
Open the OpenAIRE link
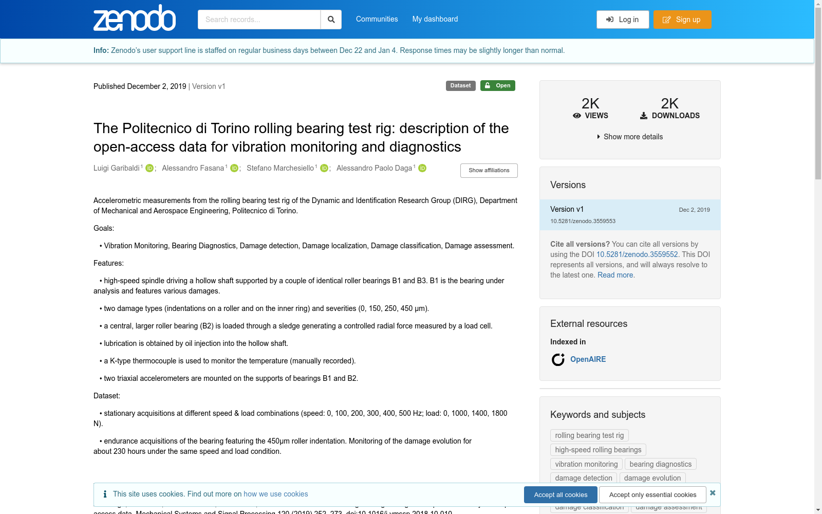tap(588, 359)
